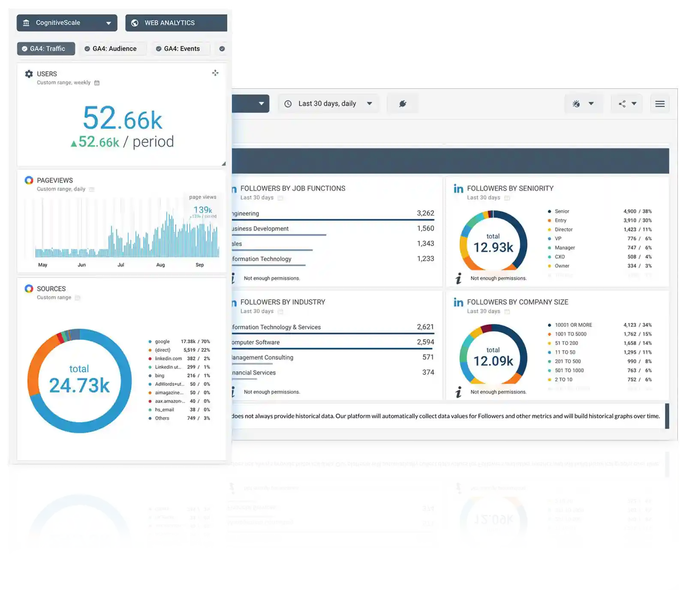Open the hamburger menu in top bar
This screenshot has width=686, height=590.
tap(660, 103)
